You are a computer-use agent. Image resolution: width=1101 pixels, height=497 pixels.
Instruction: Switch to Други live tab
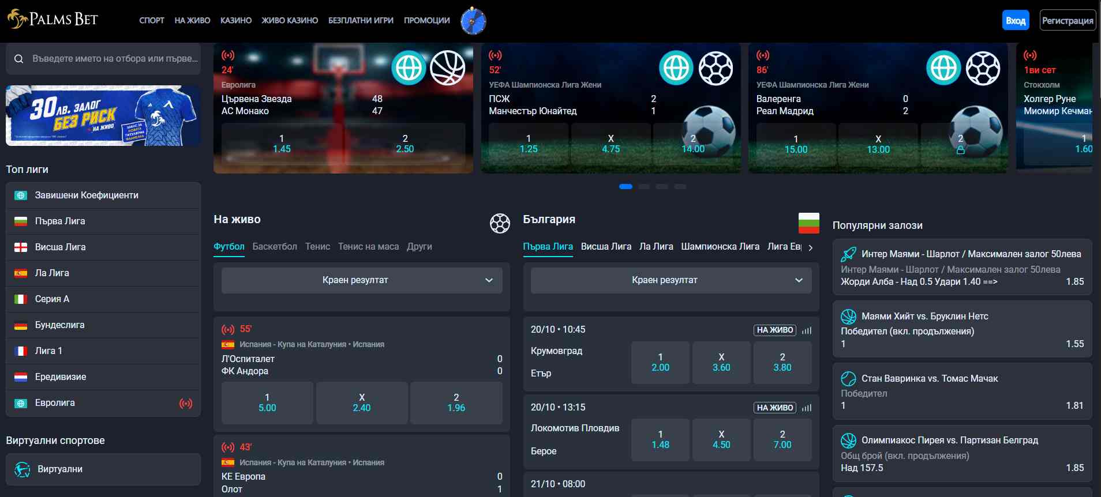pos(420,247)
